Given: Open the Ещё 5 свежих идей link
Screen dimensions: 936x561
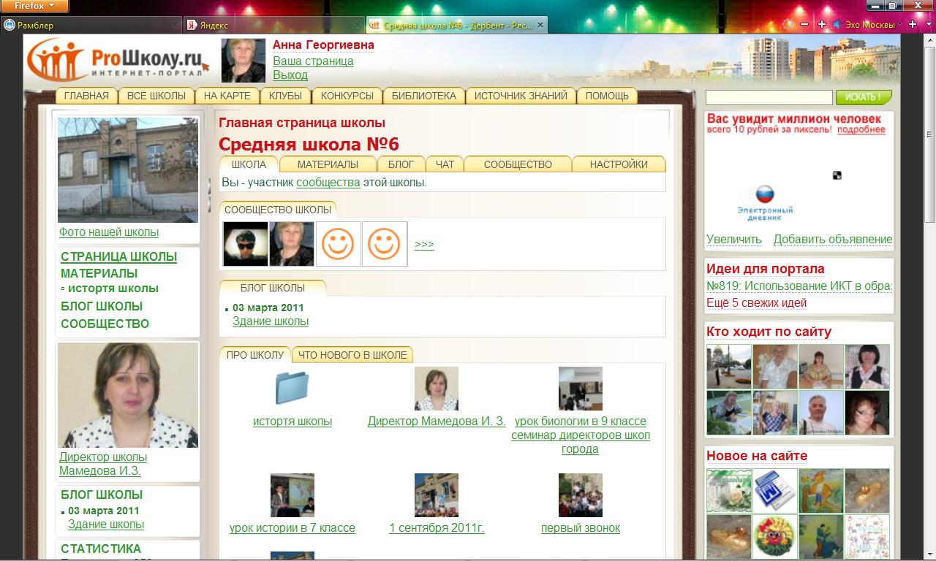Looking at the screenshot, I should click(757, 303).
